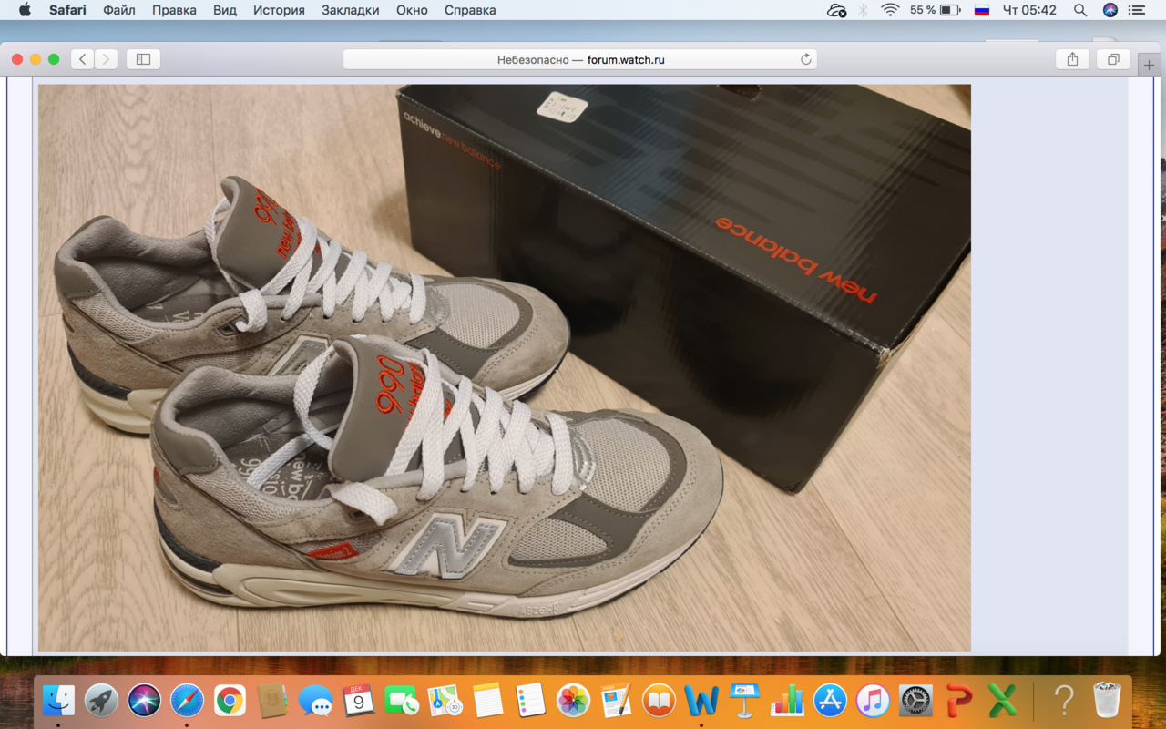
Task: Launch red P presentation app in Dock
Action: [x=959, y=700]
